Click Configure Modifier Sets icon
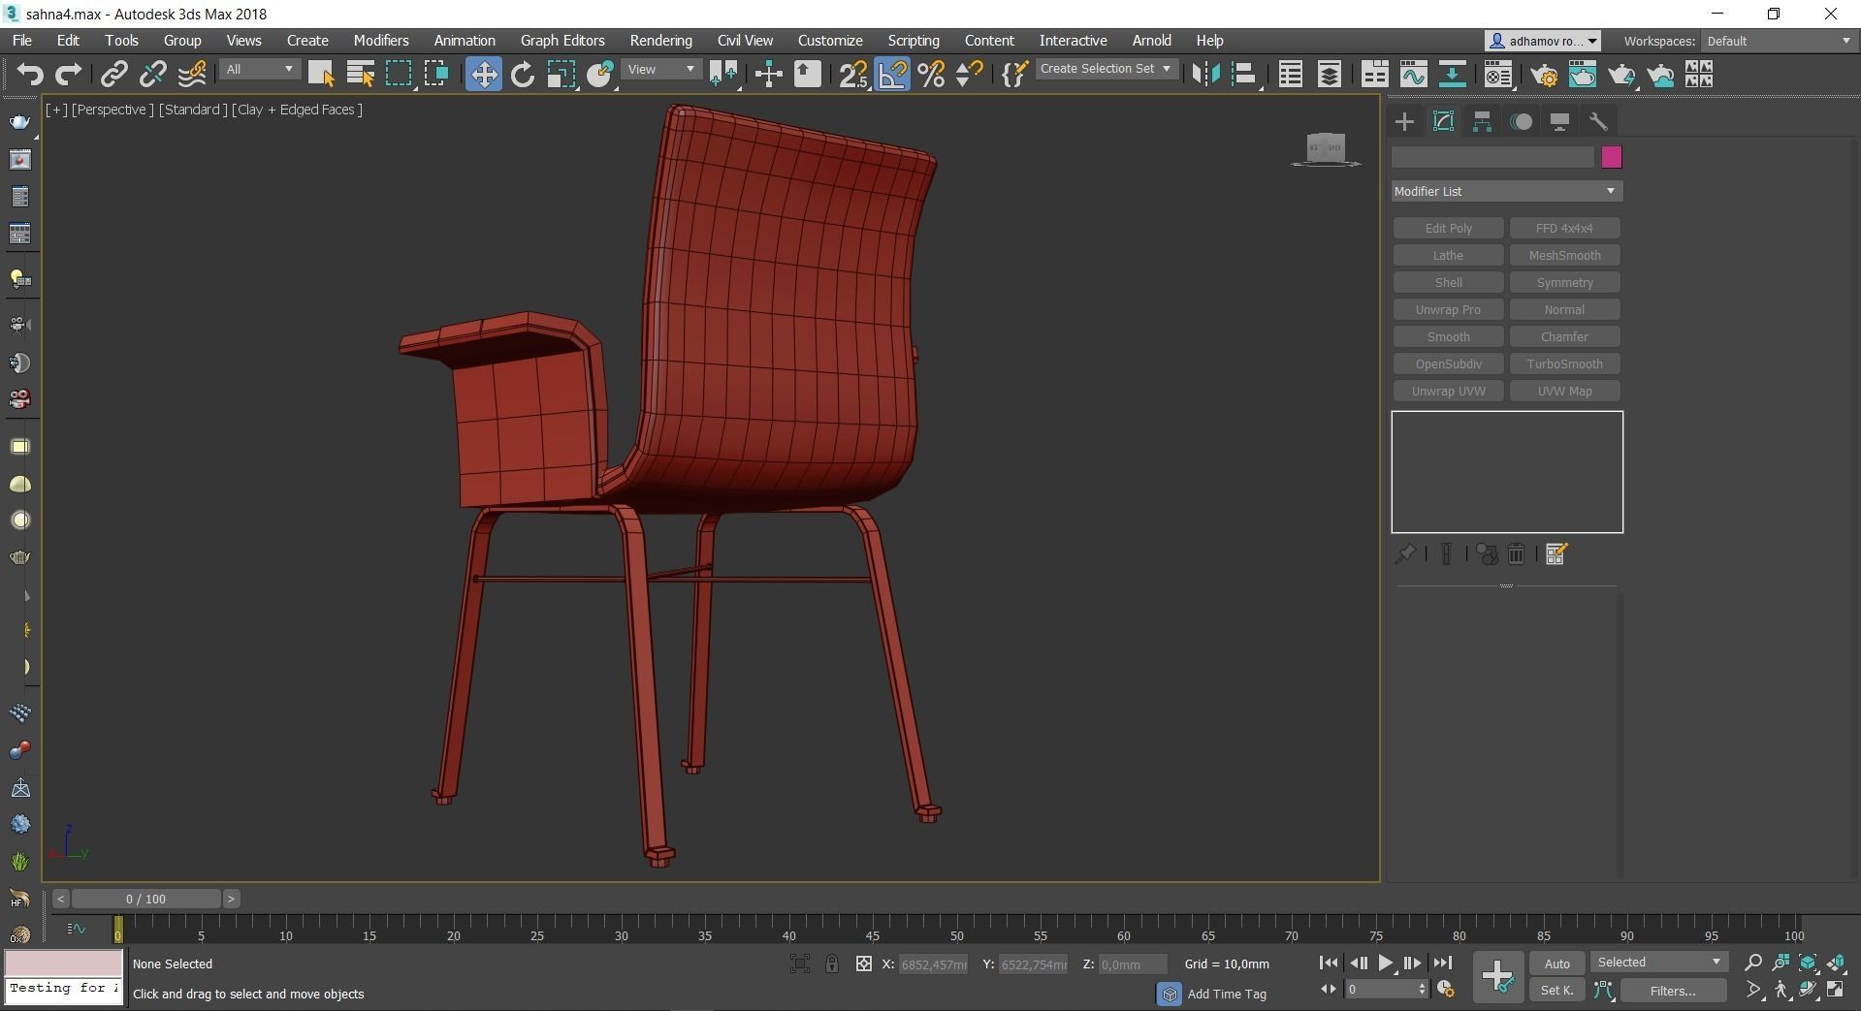This screenshot has height=1011, width=1861. [x=1556, y=554]
